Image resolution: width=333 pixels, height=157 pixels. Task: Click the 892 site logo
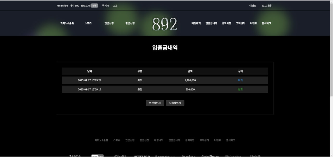point(164,24)
